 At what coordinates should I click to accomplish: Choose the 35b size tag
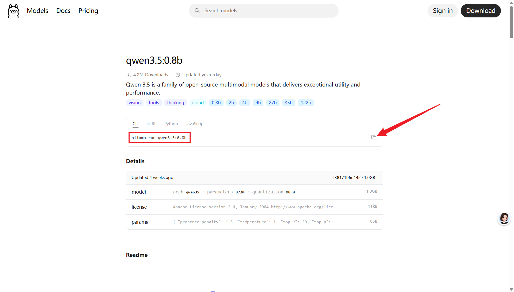289,103
